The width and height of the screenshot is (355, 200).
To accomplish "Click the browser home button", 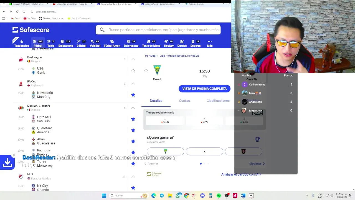I will (24, 12).
